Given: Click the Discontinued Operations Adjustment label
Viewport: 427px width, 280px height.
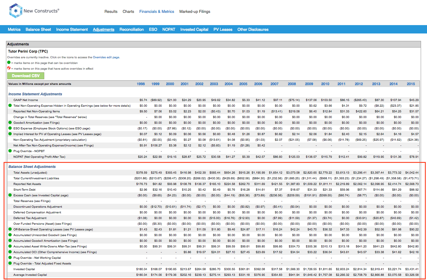Looking at the screenshot, I should [38, 207].
